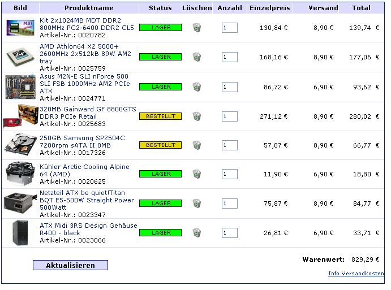
Task: Click the Samsung hard drive thumbnail
Action: click(20, 145)
